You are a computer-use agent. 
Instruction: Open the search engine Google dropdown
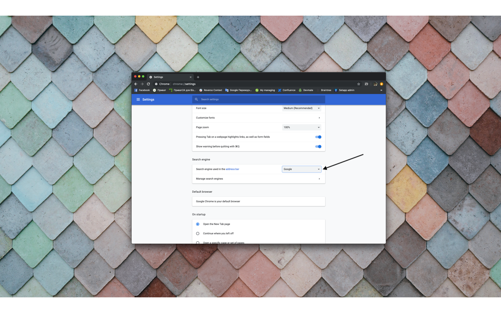click(x=301, y=169)
